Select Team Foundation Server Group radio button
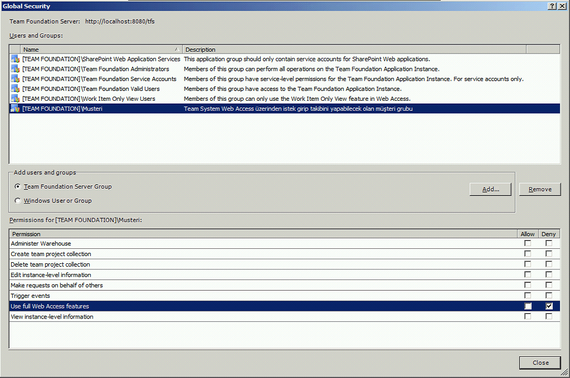This screenshot has width=570, height=378. [18, 186]
